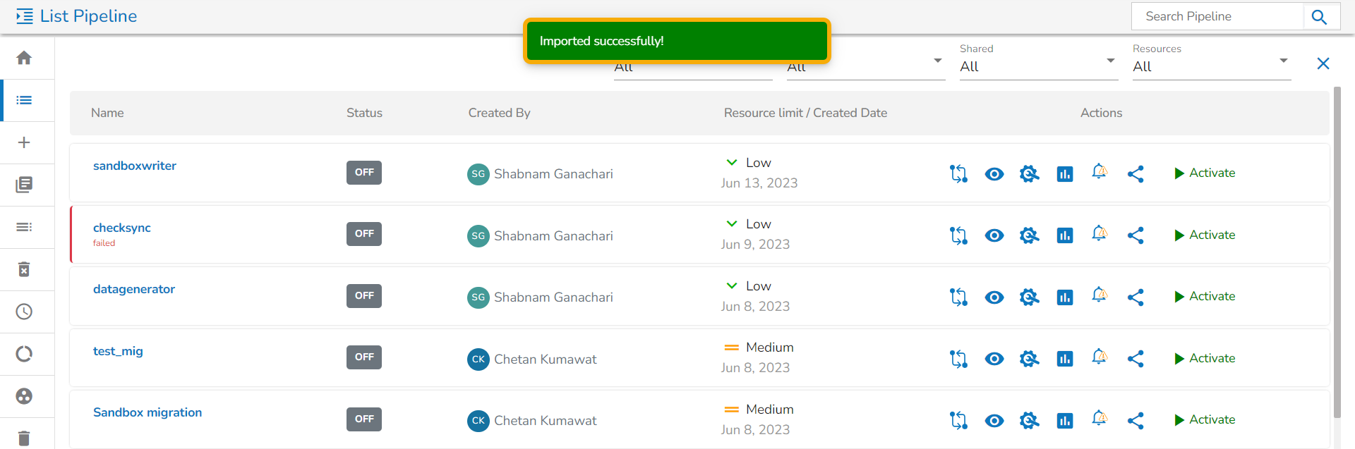
Task: Toggle the OFF status for sandboxwriter
Action: coord(364,173)
